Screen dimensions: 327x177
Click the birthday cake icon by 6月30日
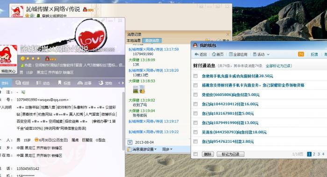point(36,140)
